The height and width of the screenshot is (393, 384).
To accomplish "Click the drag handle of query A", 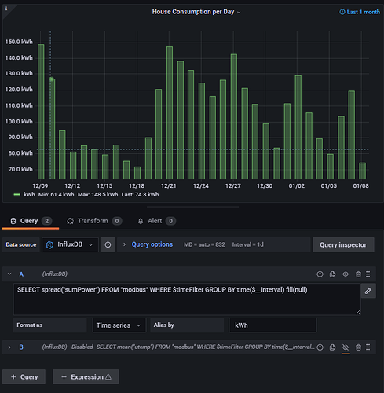I will [368, 274].
